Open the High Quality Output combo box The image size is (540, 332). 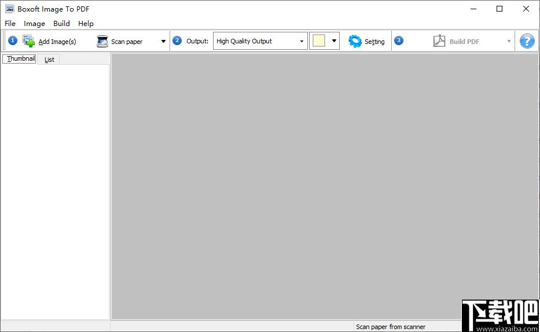(260, 41)
